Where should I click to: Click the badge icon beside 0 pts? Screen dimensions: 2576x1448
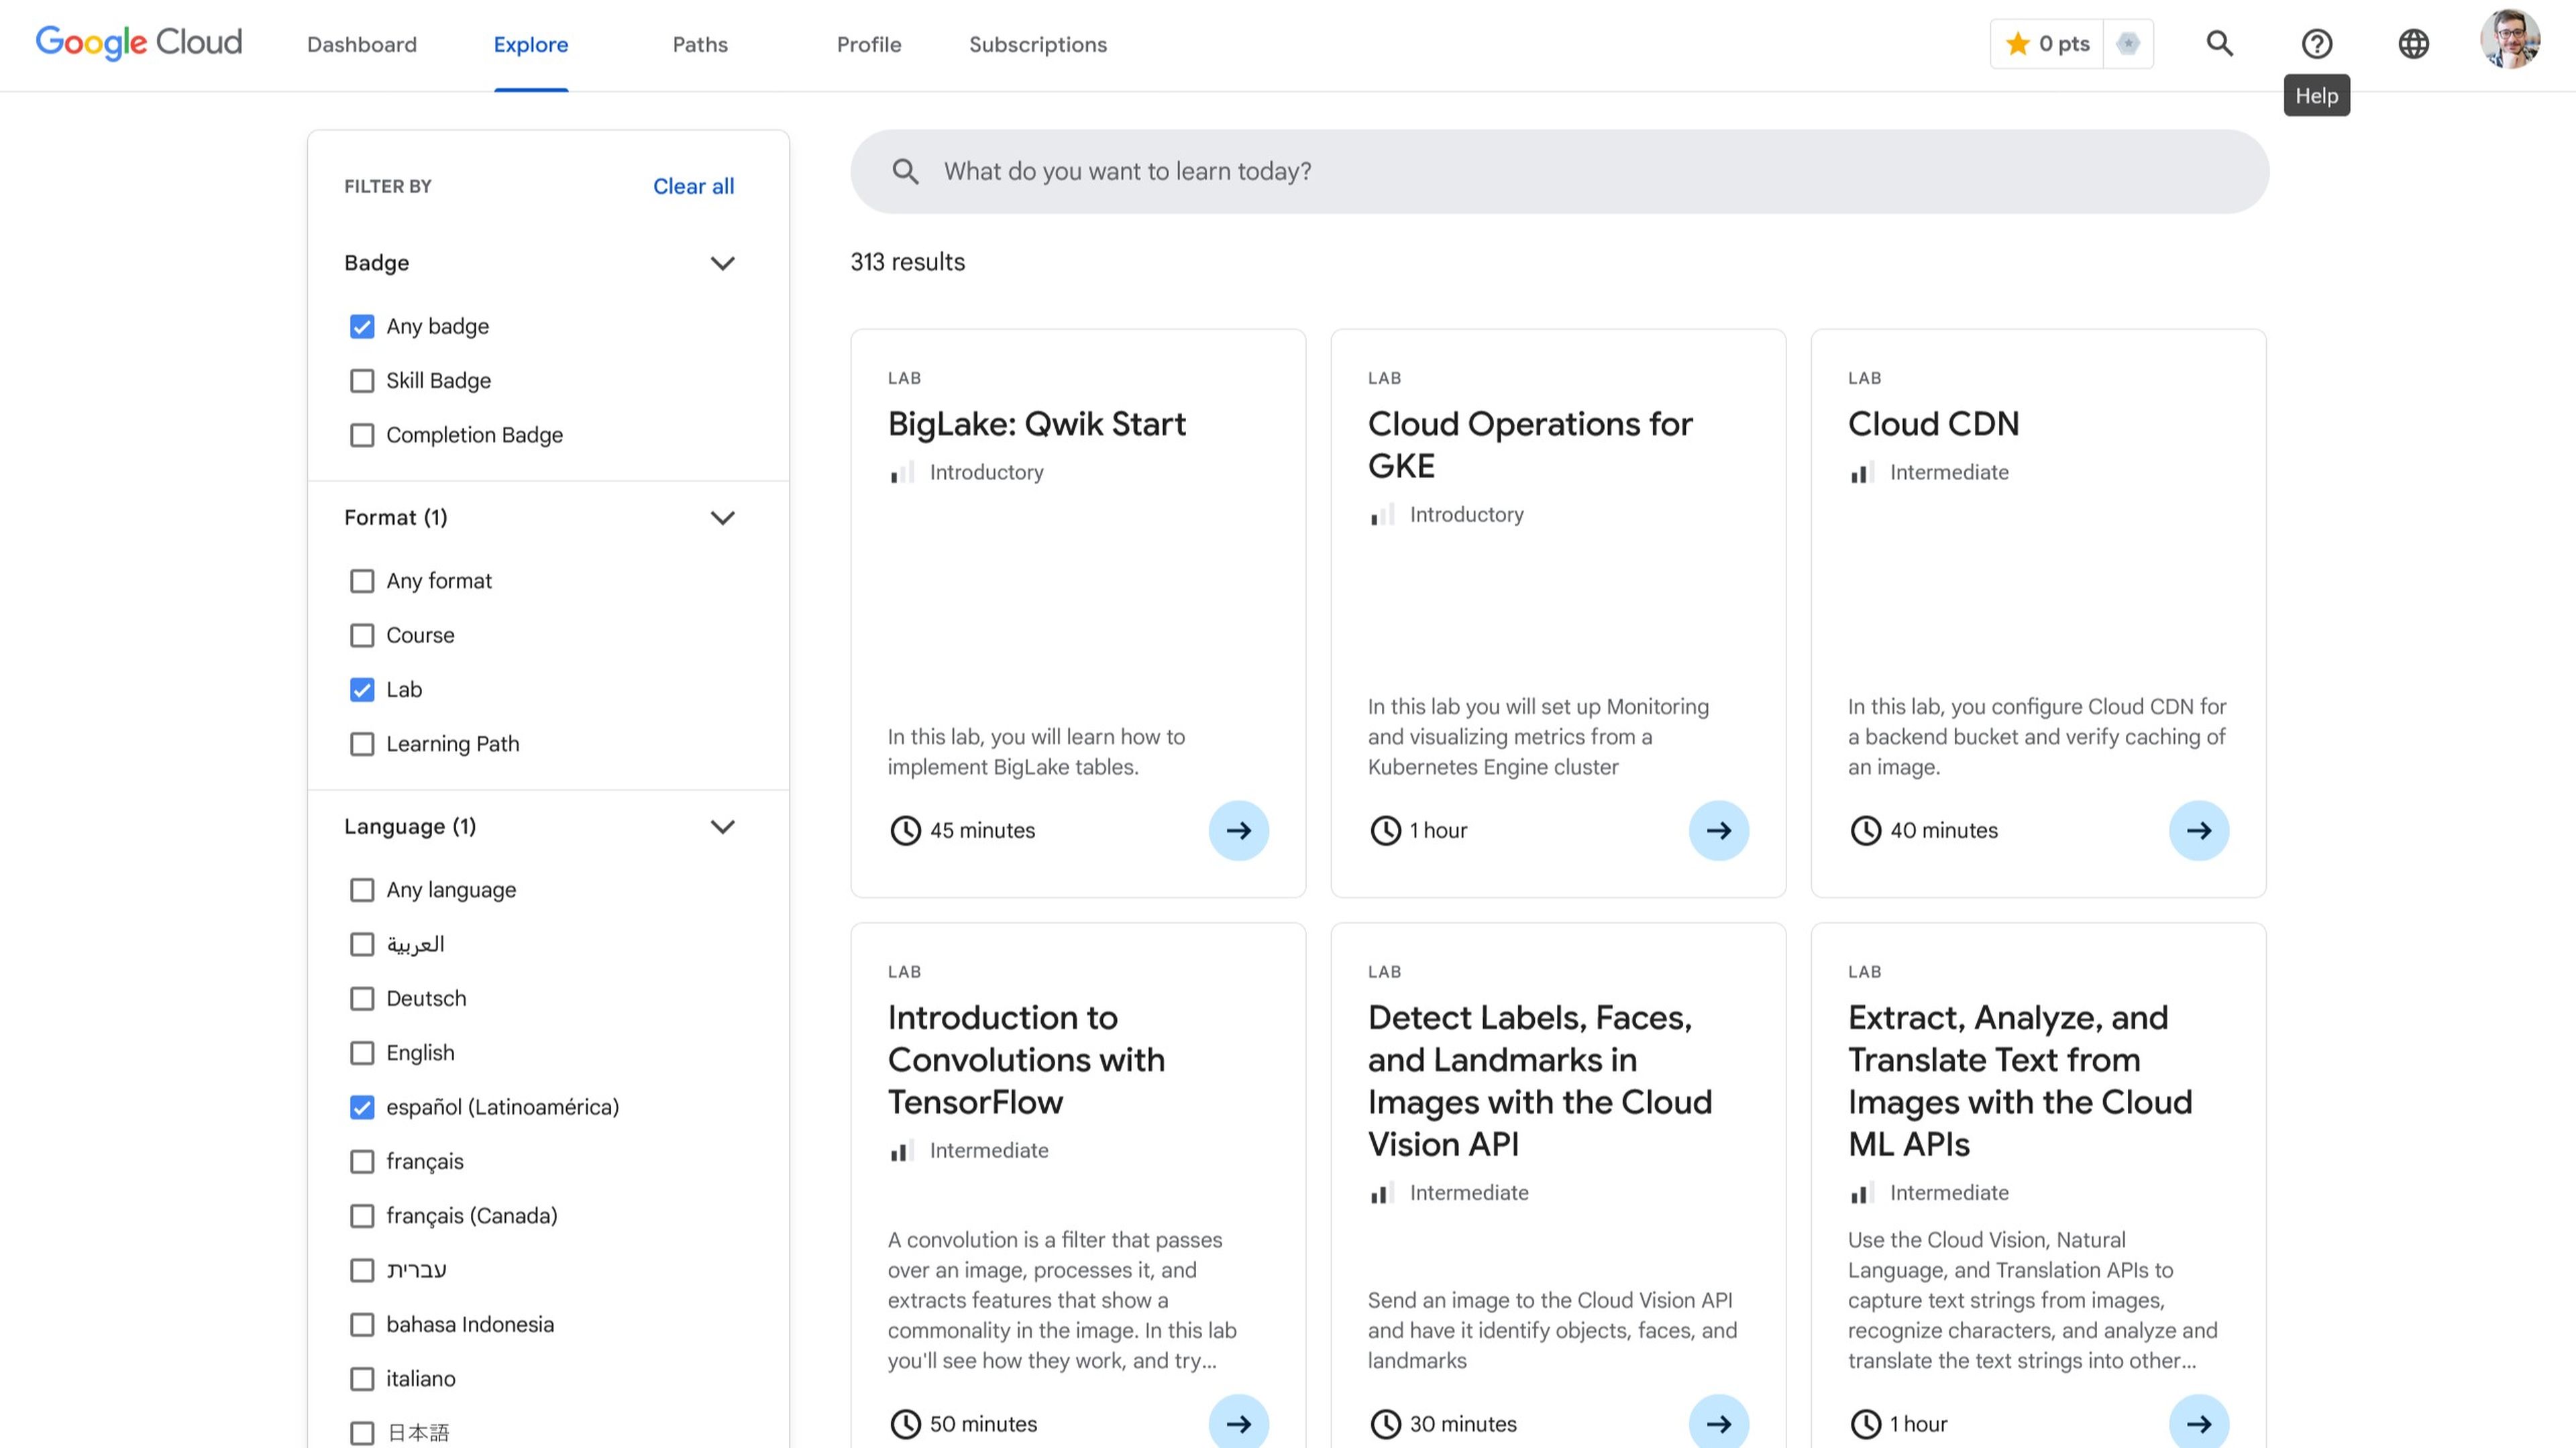(2128, 44)
